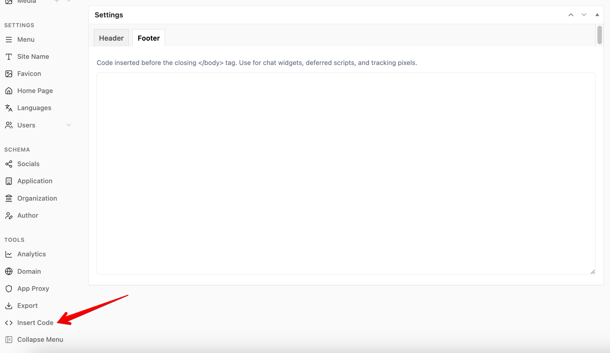Open the Home Page settings link

pyautogui.click(x=35, y=91)
